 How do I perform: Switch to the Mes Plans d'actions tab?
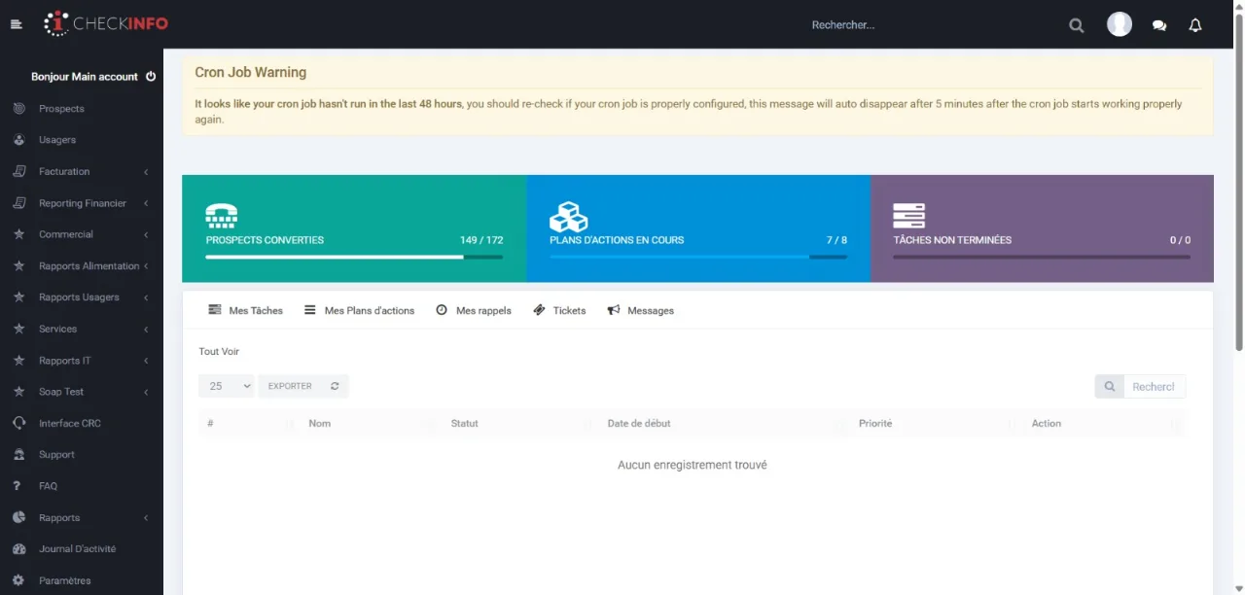(x=360, y=310)
